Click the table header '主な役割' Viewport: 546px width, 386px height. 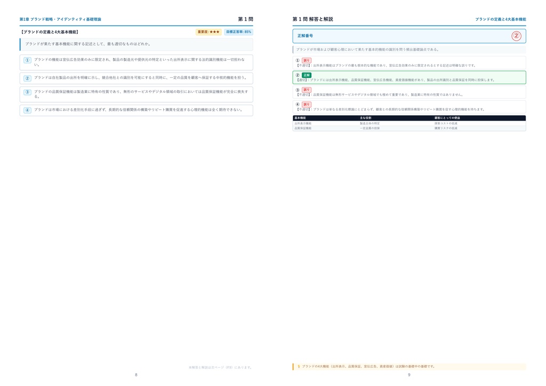point(366,118)
